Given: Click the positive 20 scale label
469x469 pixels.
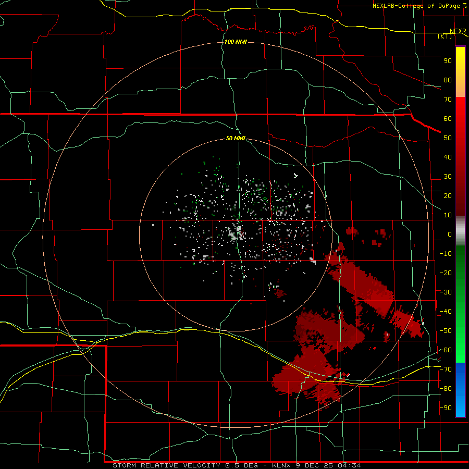Looking at the screenshot, I should [x=448, y=195].
